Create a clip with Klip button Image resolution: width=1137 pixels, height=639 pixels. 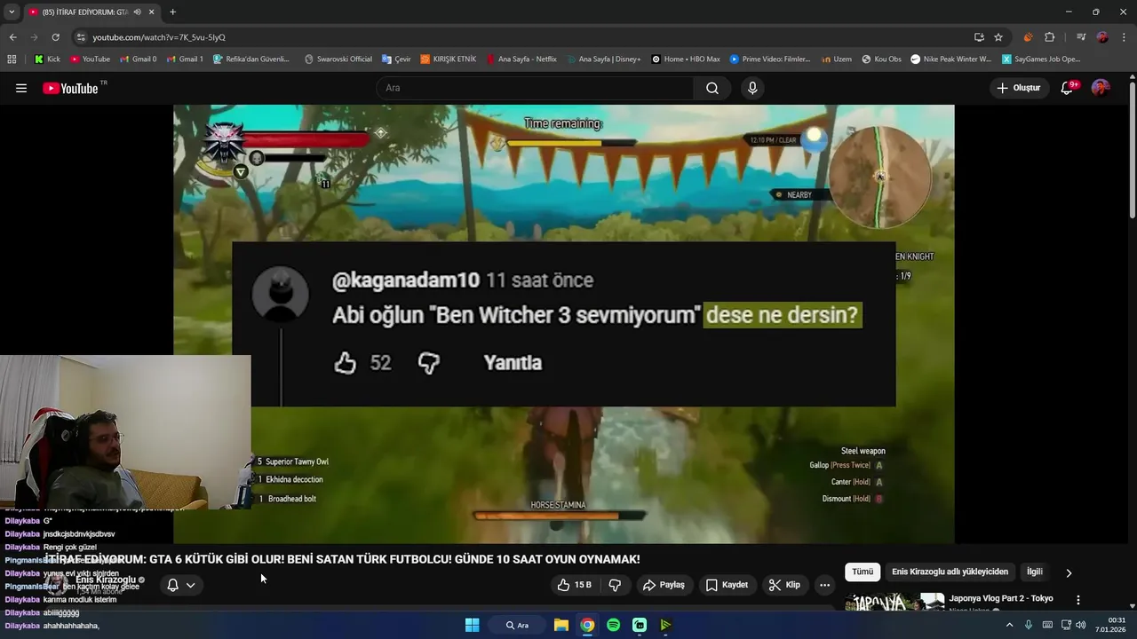pyautogui.click(x=784, y=585)
